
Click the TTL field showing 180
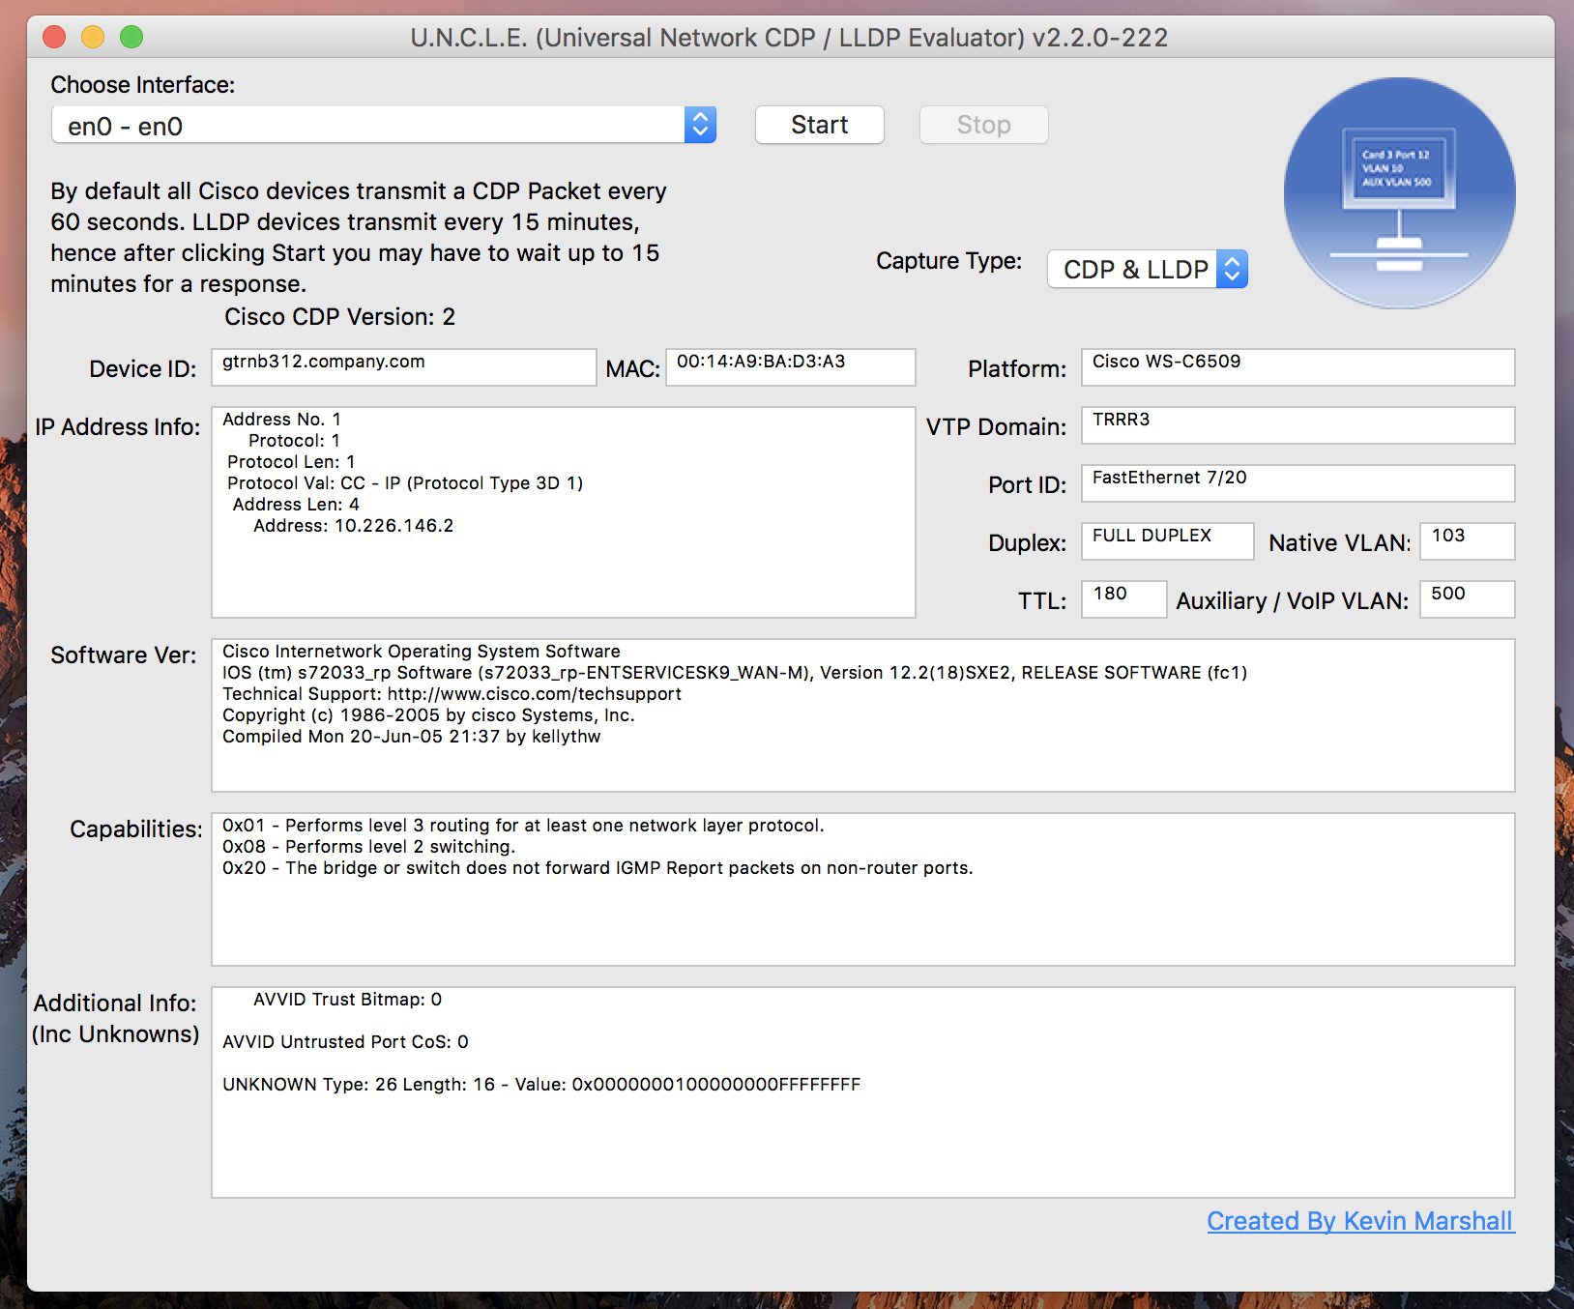[x=1124, y=599]
